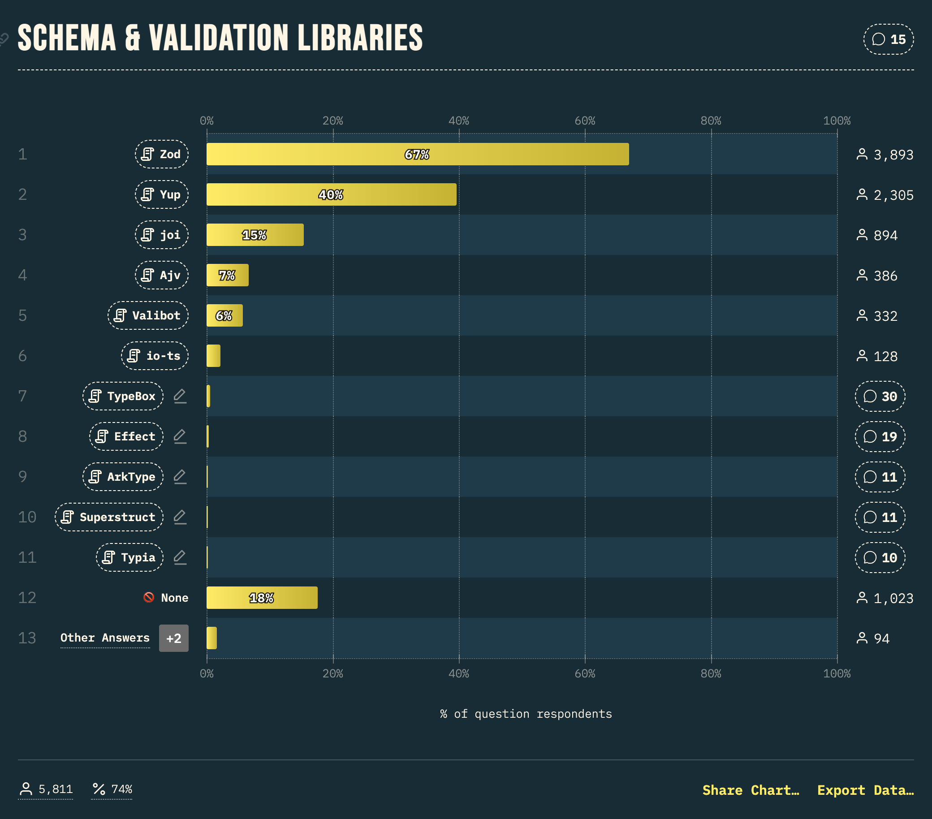
Task: Select the Zod library tag
Action: pyautogui.click(x=161, y=154)
